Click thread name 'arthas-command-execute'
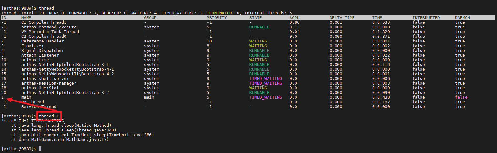Image resolution: width=497 pixels, height=153 pixels. pos(49,27)
